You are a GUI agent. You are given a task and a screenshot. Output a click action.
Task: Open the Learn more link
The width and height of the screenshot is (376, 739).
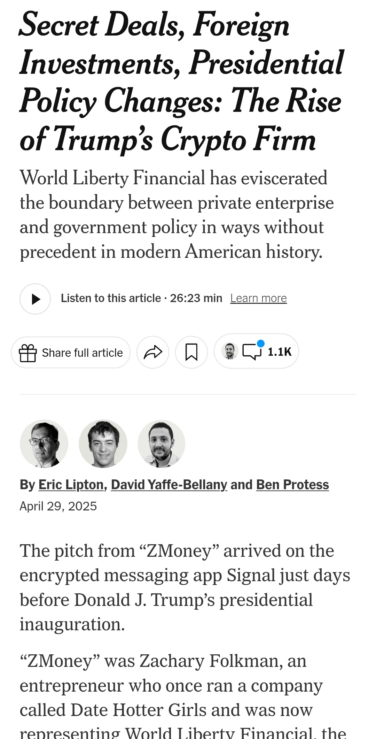258,298
